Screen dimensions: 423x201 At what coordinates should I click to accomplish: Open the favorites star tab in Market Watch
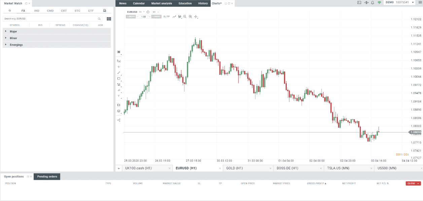pyautogui.click(x=10, y=11)
